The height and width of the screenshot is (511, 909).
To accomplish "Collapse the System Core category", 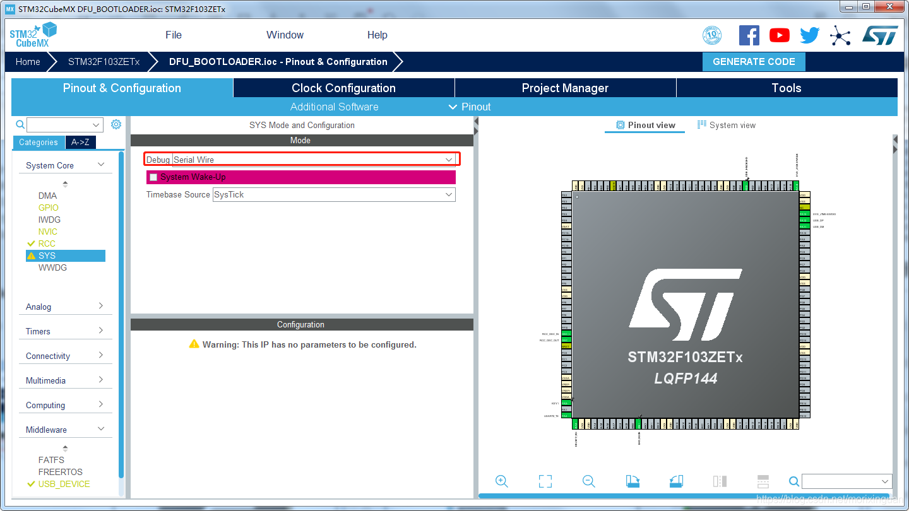I will (x=101, y=165).
